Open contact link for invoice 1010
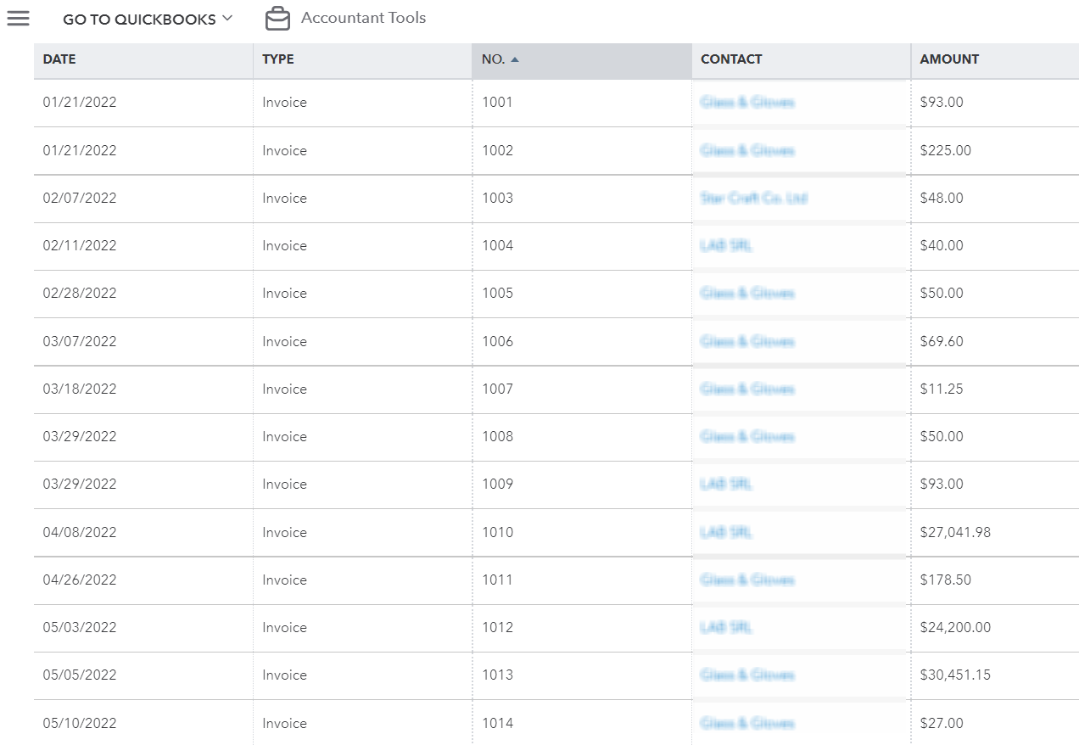 point(726,532)
